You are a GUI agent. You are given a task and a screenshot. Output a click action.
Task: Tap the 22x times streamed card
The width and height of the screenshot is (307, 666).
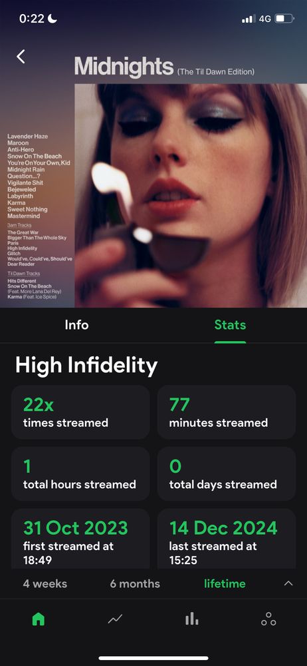pos(80,412)
